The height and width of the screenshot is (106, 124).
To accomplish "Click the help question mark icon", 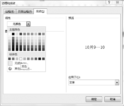I will [109, 2].
